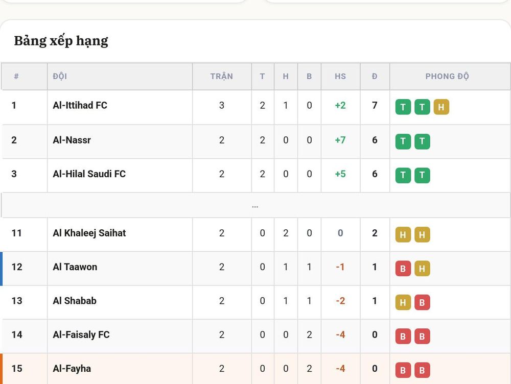
Task: Click Al Khaleej Saihat's first H form badge
Action: pos(403,234)
